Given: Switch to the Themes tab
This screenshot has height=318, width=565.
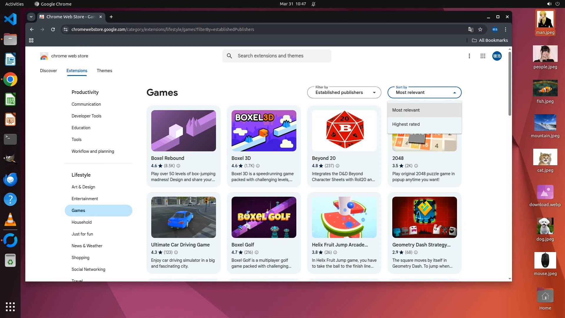Looking at the screenshot, I should click(x=104, y=71).
